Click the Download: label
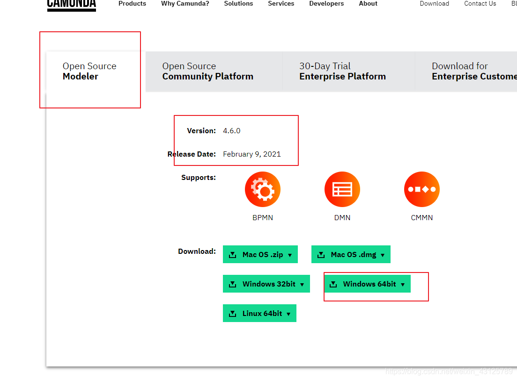This screenshot has width=517, height=380. pos(197,251)
